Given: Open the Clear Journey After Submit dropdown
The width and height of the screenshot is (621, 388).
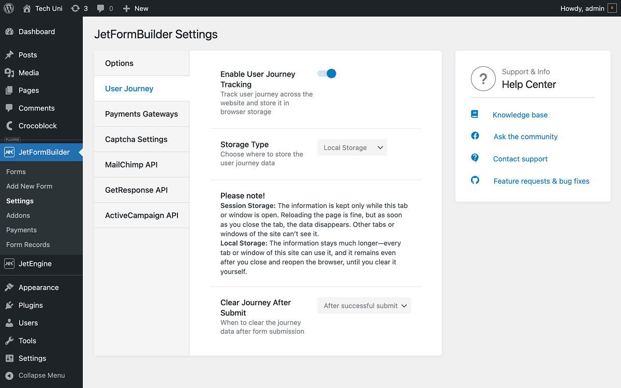Looking at the screenshot, I should click(364, 305).
